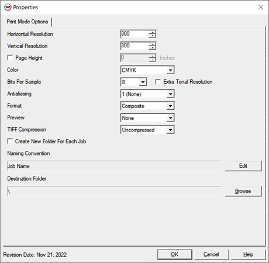Enable the Page Height checkbox
The width and height of the screenshot is (269, 263).
(10, 58)
